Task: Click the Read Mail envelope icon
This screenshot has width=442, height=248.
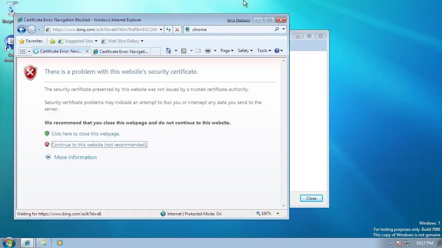Action: pyautogui.click(x=198, y=51)
